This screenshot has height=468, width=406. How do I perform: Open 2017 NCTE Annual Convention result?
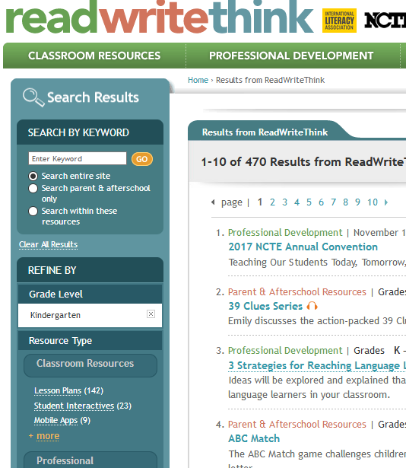click(303, 247)
